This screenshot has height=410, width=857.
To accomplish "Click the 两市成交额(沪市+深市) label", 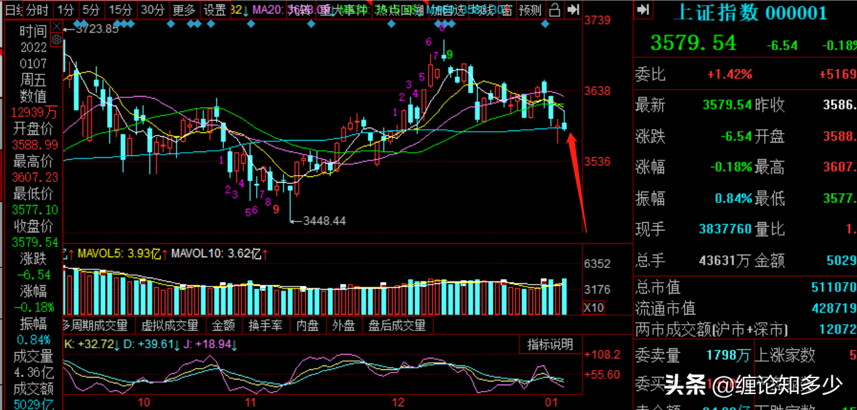I will [x=711, y=330].
